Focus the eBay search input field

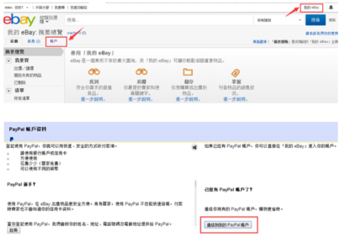158,20
